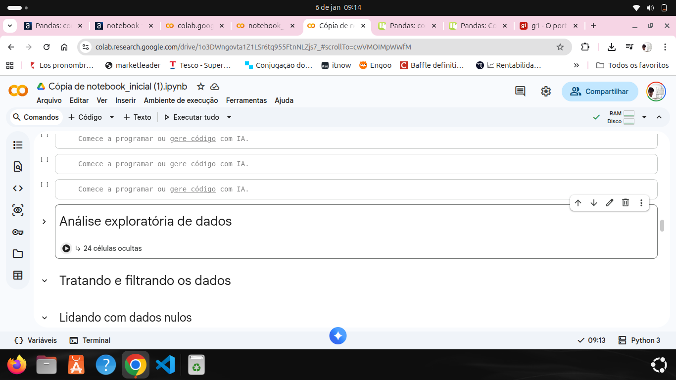Open the Executar tudo dropdown arrow

pos(229,117)
